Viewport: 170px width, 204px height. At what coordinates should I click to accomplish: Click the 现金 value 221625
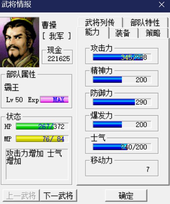pyautogui.click(x=59, y=58)
